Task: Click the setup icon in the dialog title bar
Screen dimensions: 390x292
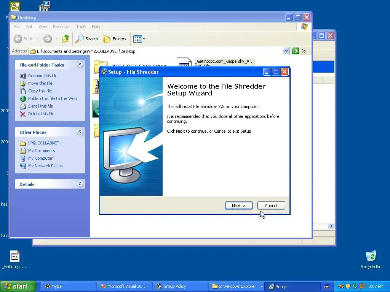Action: click(104, 72)
